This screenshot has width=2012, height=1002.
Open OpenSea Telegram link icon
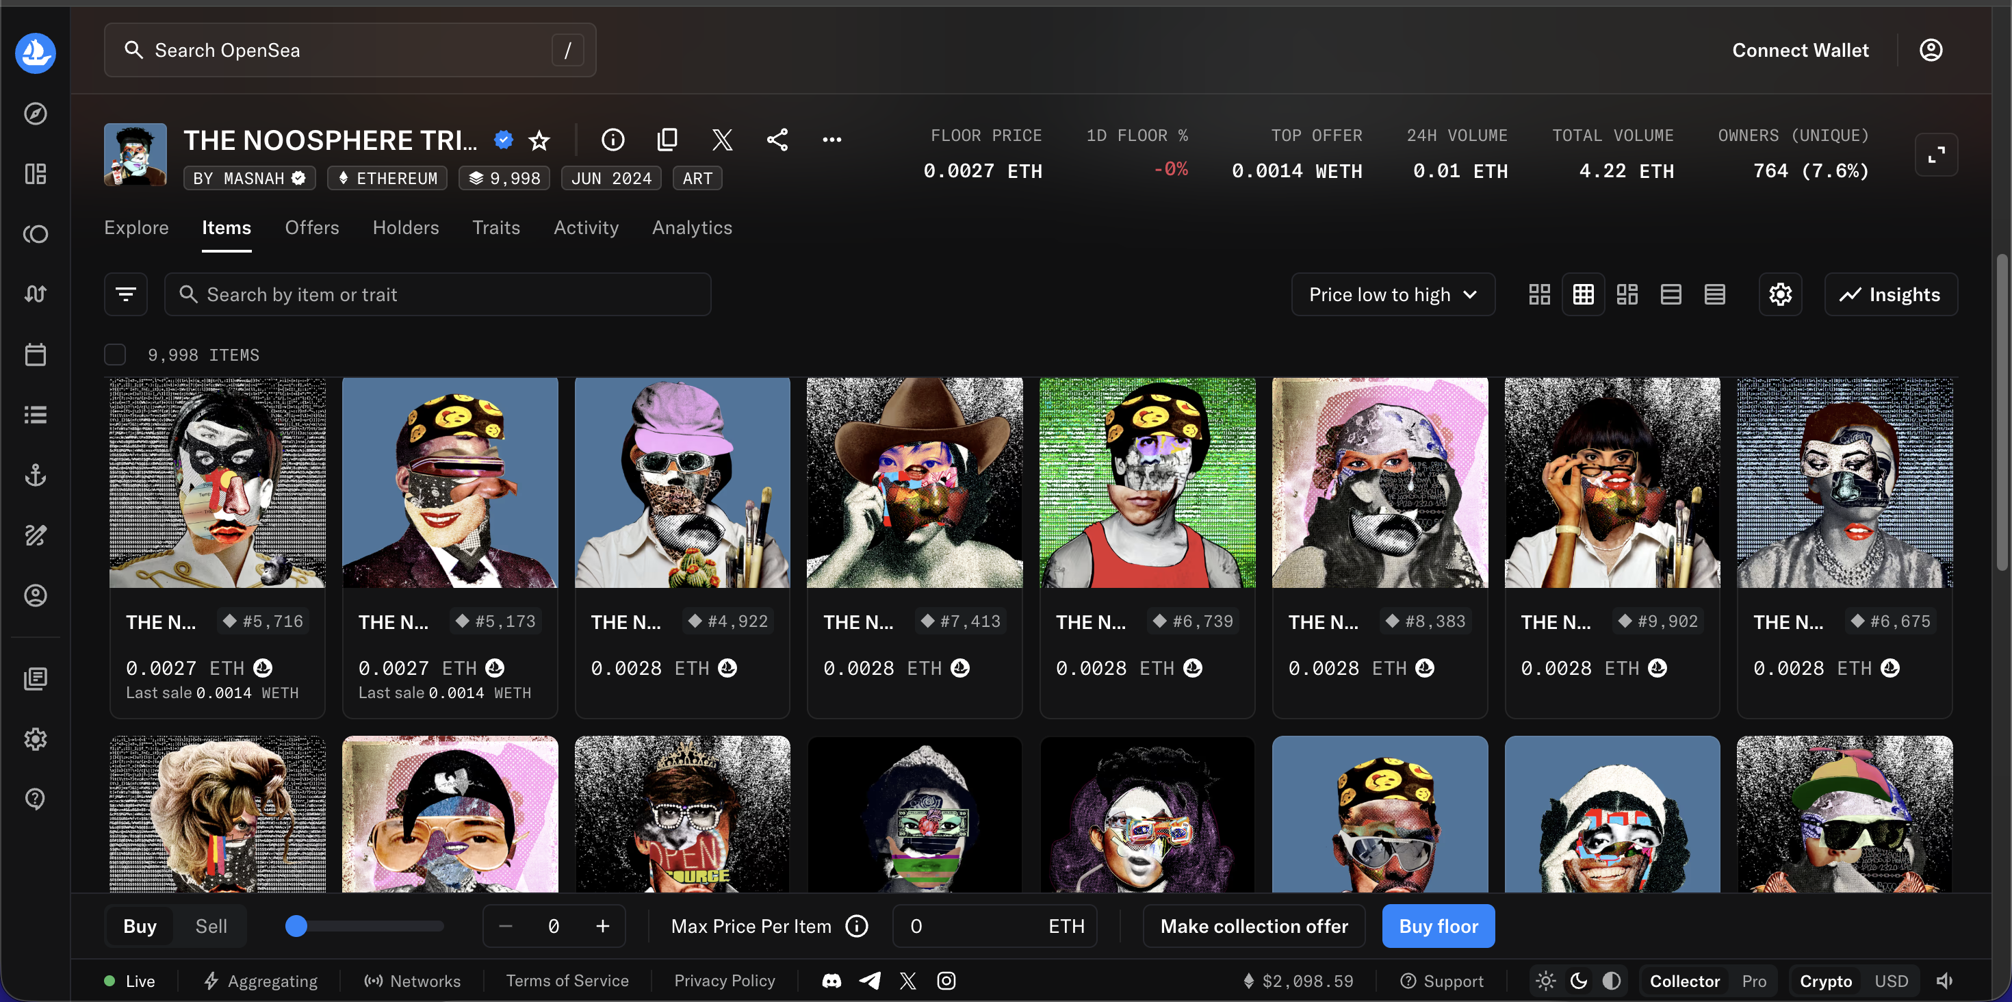click(869, 981)
